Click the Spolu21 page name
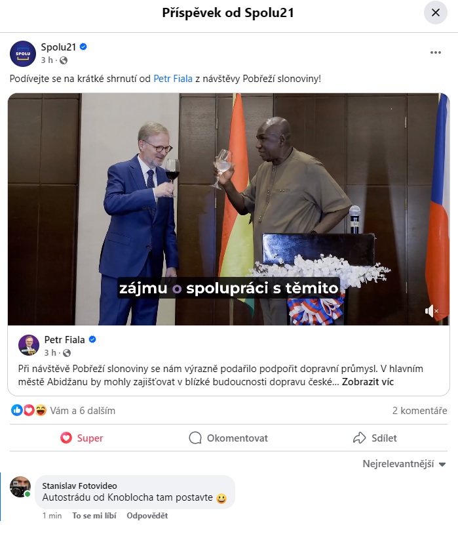The height and width of the screenshot is (542, 458). (x=58, y=47)
